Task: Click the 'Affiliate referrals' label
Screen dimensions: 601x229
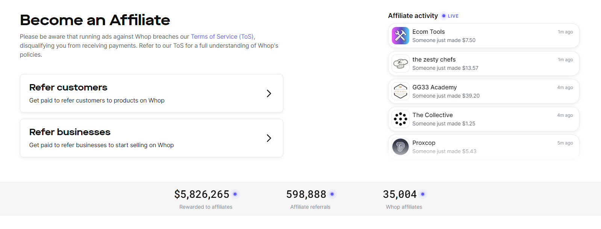Action: coord(310,207)
